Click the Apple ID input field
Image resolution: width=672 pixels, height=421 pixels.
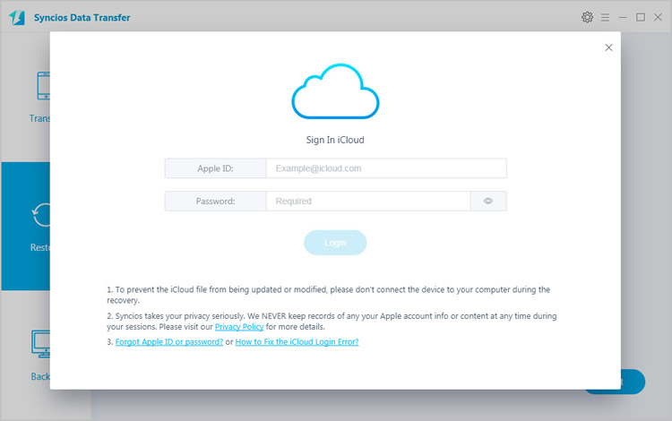pyautogui.click(x=386, y=168)
